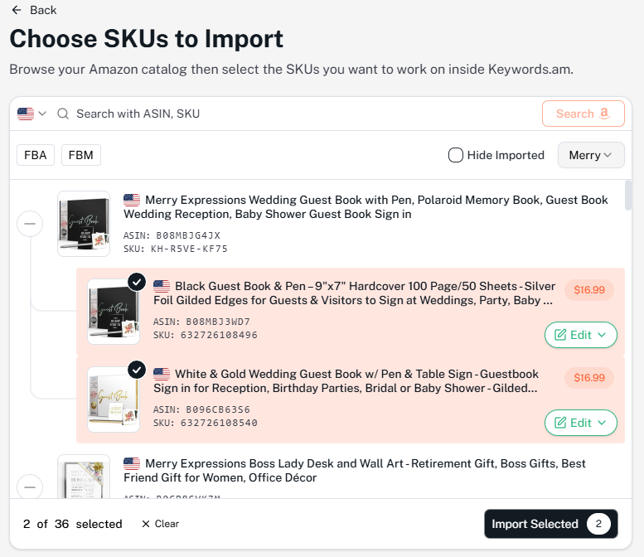This screenshot has height=557, width=644.
Task: Select the FBA filter tab
Action: pyautogui.click(x=36, y=155)
